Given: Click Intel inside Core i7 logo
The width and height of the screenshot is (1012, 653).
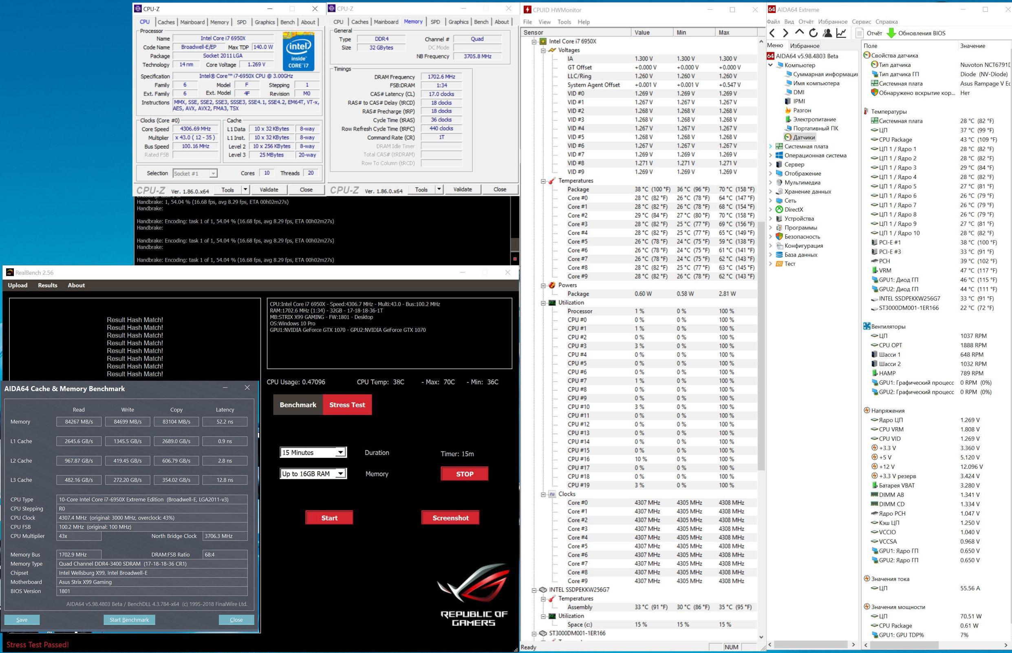Looking at the screenshot, I should click(x=298, y=51).
